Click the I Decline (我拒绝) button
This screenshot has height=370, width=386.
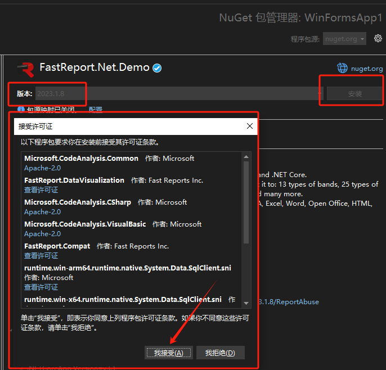[221, 353]
